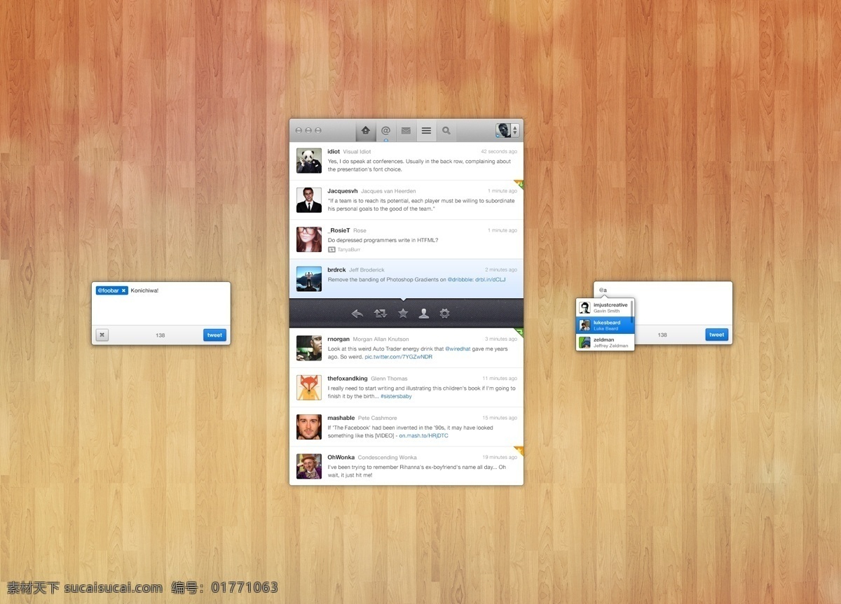Retweet the selected brdrck tweet
Screen dimensions: 841x604
coord(381,314)
